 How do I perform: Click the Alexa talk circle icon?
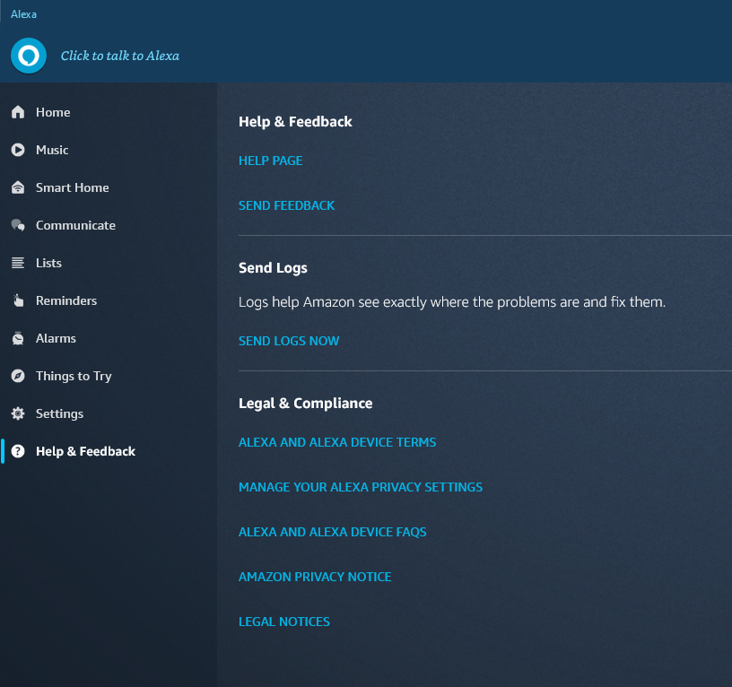coord(29,56)
